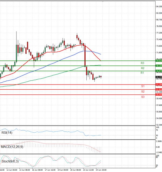This screenshot has height=172, width=162.
Task: Click the 12 Jun 00:00 date label
Action: pyautogui.click(x=12, y=170)
